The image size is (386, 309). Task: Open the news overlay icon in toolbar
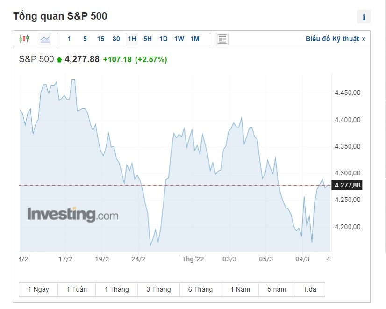222,39
